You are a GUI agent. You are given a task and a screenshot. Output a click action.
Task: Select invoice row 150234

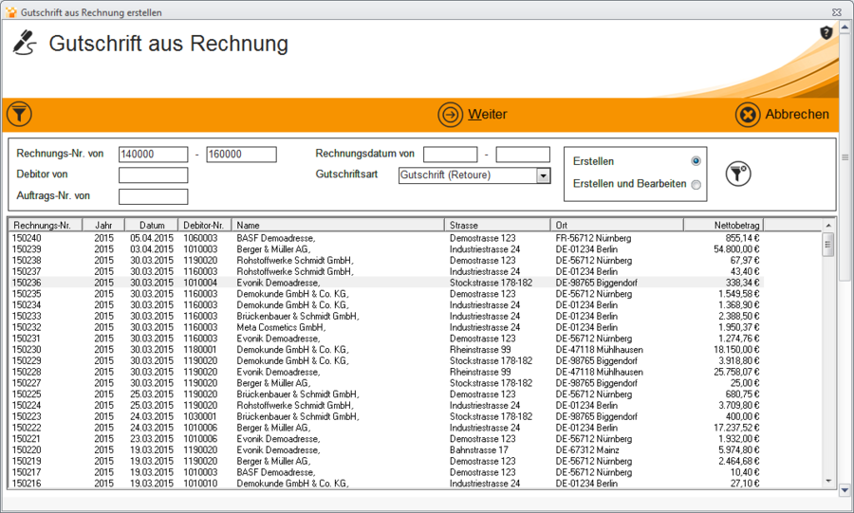pyautogui.click(x=386, y=305)
